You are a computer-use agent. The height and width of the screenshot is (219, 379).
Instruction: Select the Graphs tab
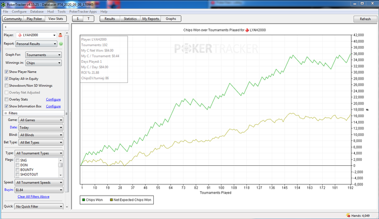[171, 18]
